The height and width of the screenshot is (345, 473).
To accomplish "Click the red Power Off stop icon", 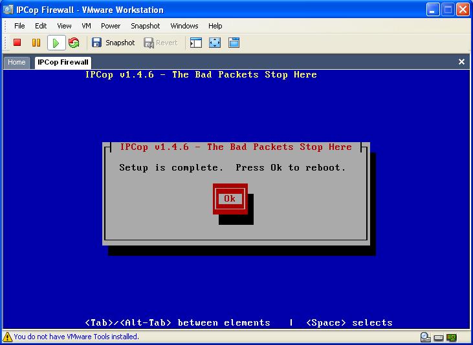I will 17,43.
